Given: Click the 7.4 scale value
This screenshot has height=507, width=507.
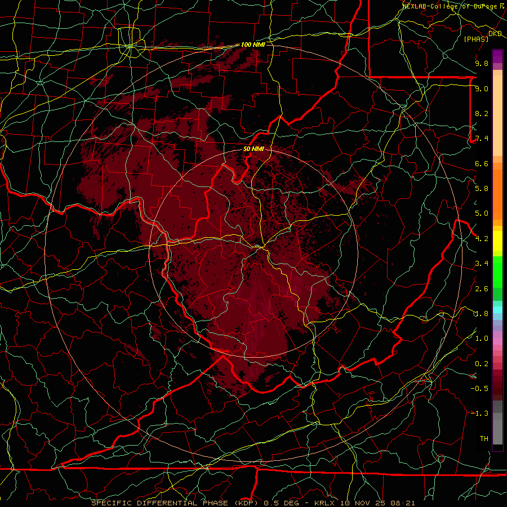Looking at the screenshot, I should pos(482,139).
